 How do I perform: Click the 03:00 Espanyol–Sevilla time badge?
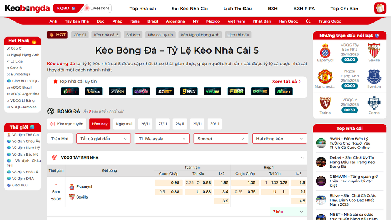coord(350,59)
